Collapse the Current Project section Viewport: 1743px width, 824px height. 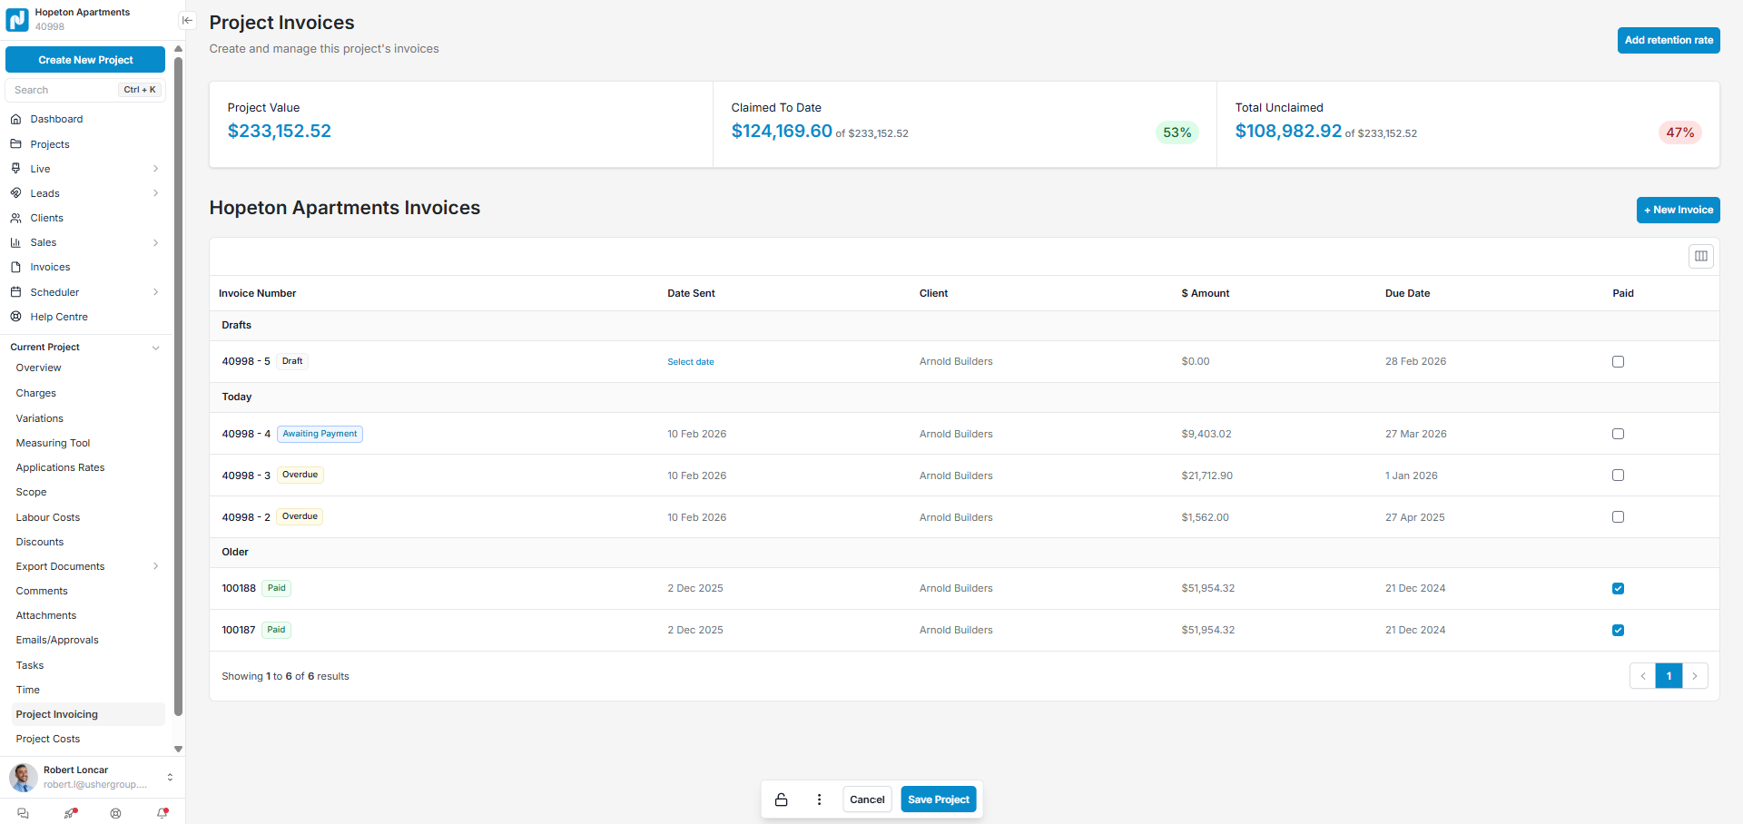(x=155, y=348)
